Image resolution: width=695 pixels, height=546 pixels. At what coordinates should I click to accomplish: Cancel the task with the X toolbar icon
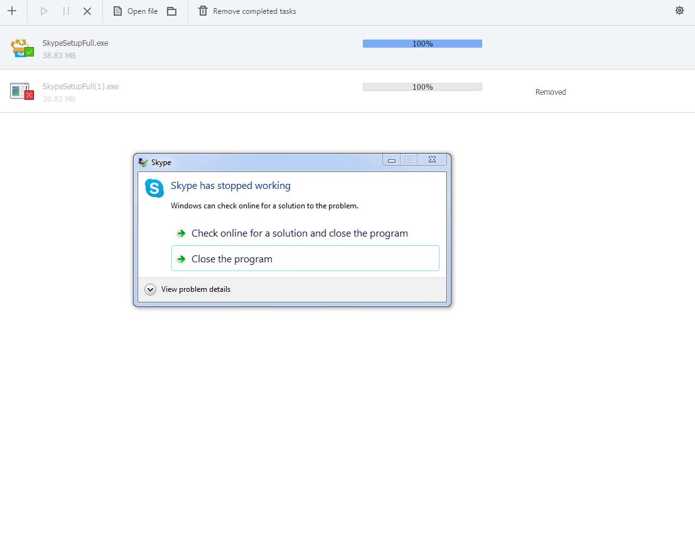[x=87, y=11]
